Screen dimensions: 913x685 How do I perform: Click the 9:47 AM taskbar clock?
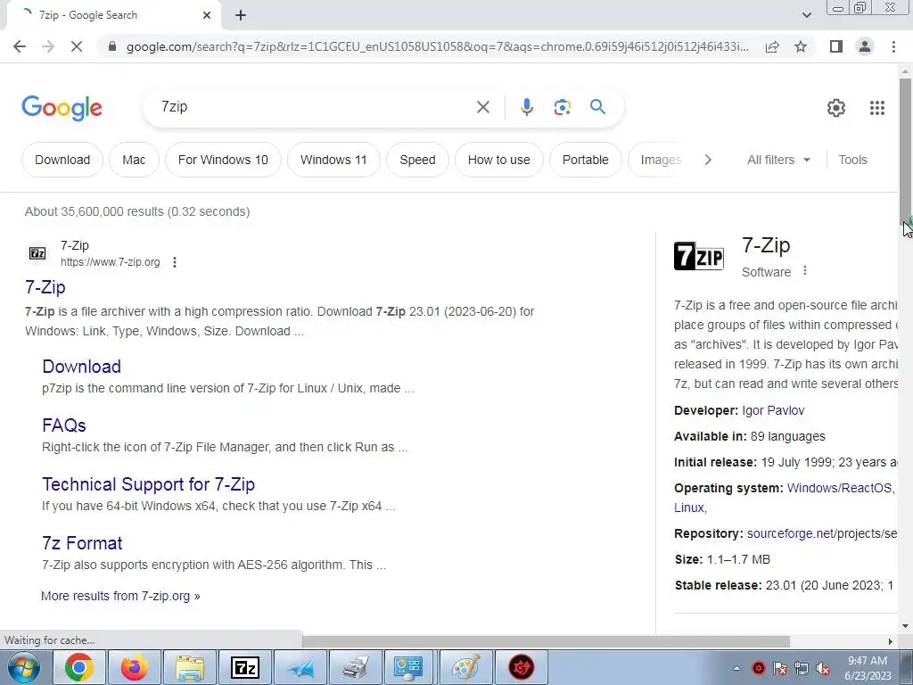868,661
